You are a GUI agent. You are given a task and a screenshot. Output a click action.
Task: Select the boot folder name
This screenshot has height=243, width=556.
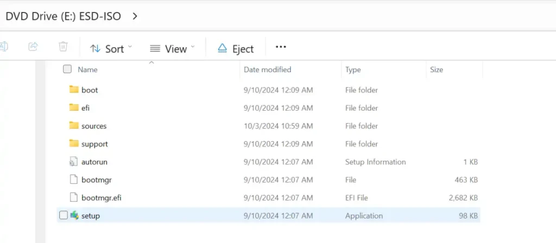coord(90,90)
